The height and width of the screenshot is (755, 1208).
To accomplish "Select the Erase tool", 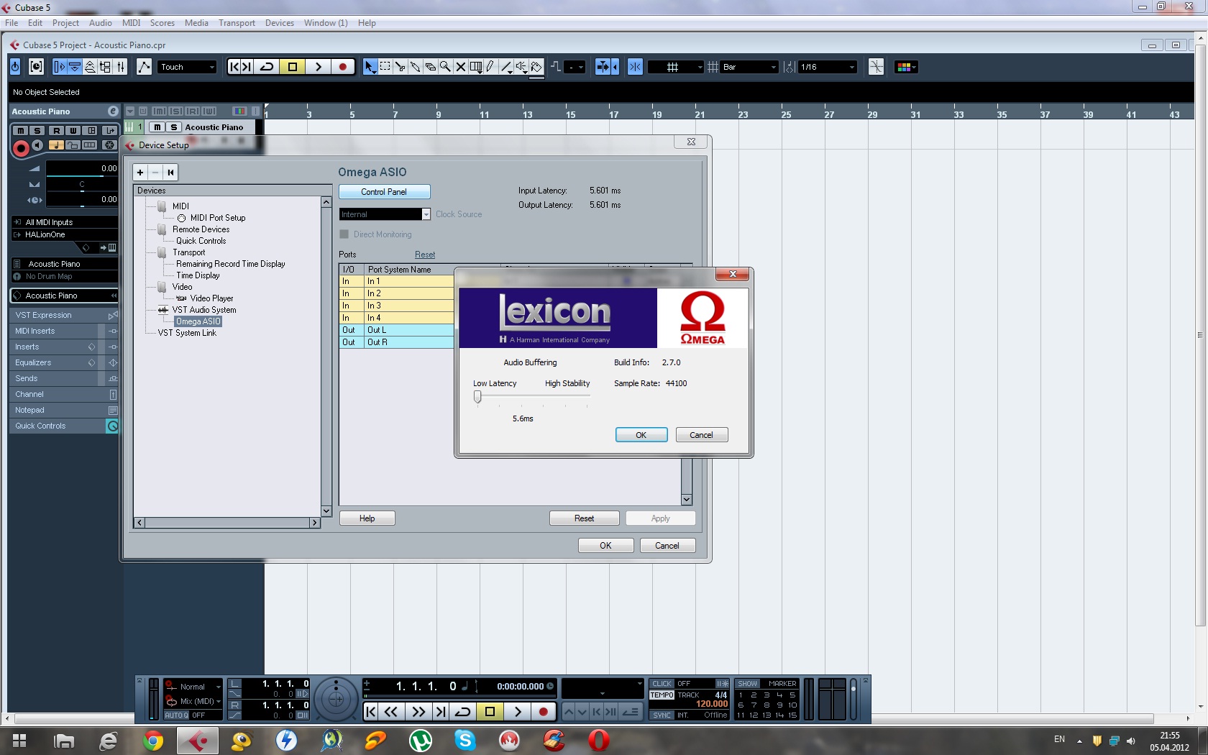I will click(x=430, y=67).
